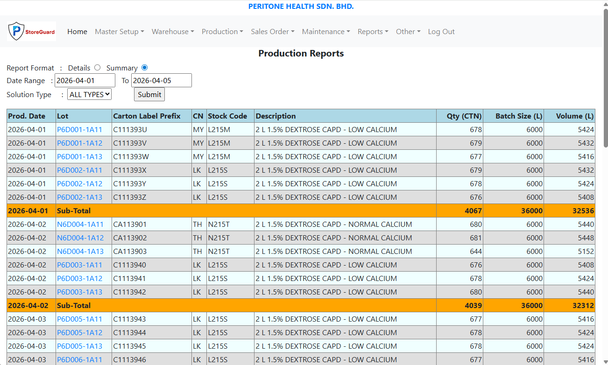Screen dimensions: 608x365
Task: Open the Production menu
Action: coord(222,32)
